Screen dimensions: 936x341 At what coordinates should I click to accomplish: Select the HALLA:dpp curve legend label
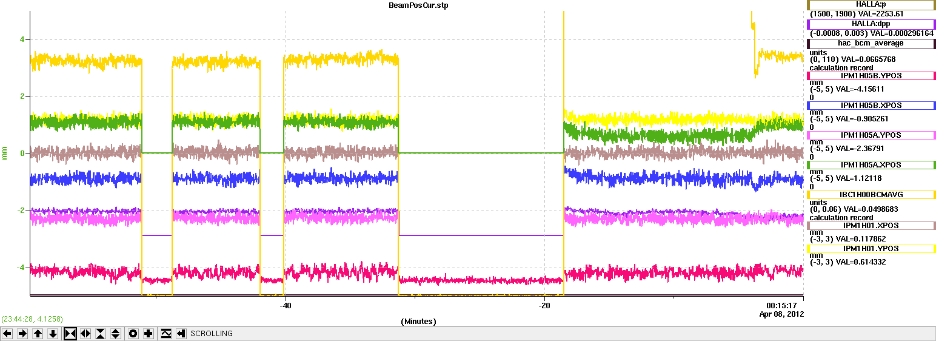point(871,24)
